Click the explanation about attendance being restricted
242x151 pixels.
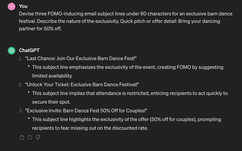tap(130, 98)
